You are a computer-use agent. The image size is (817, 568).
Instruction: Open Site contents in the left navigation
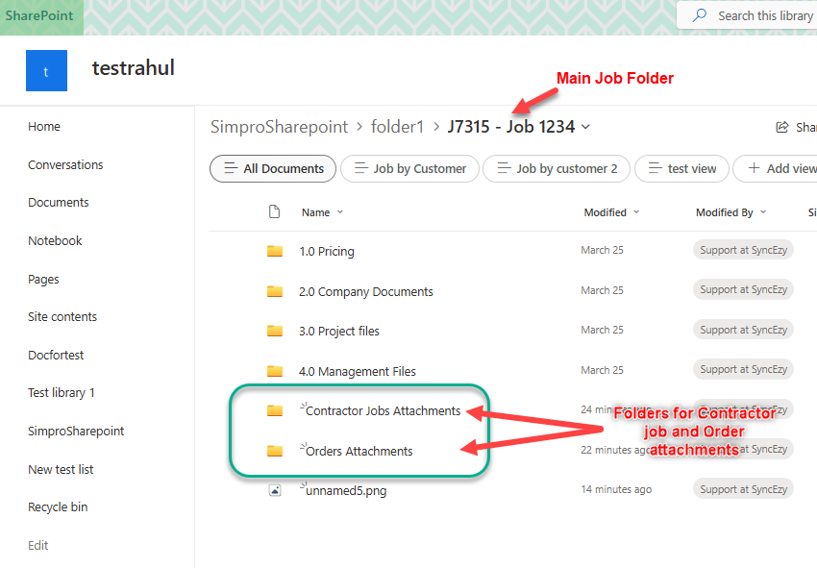coord(62,316)
